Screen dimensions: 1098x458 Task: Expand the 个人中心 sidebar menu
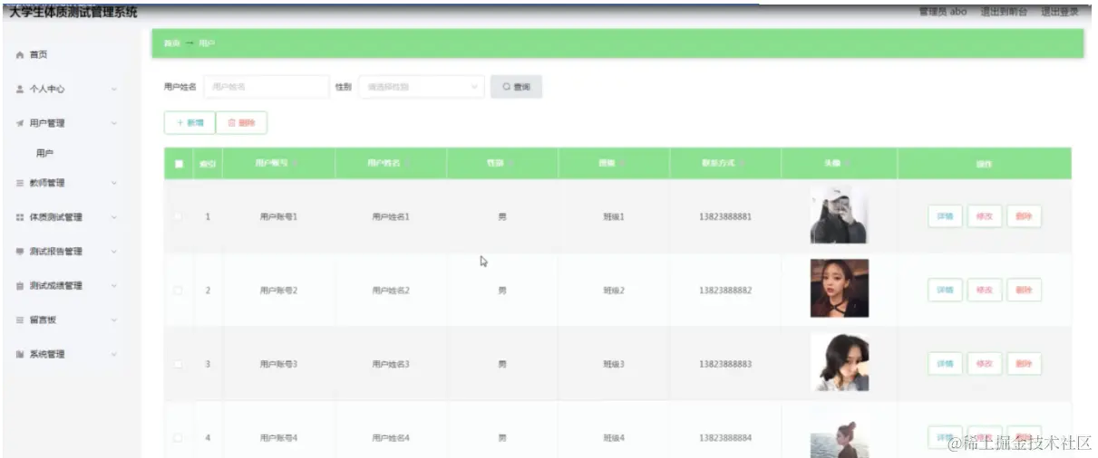(x=113, y=90)
